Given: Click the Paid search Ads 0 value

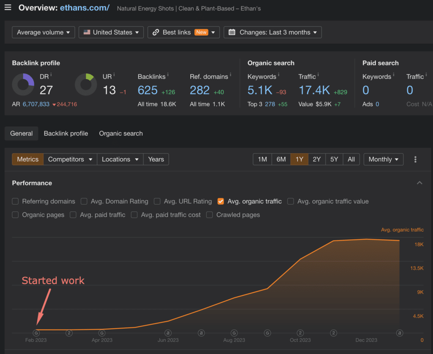Looking at the screenshot, I should pos(377,104).
